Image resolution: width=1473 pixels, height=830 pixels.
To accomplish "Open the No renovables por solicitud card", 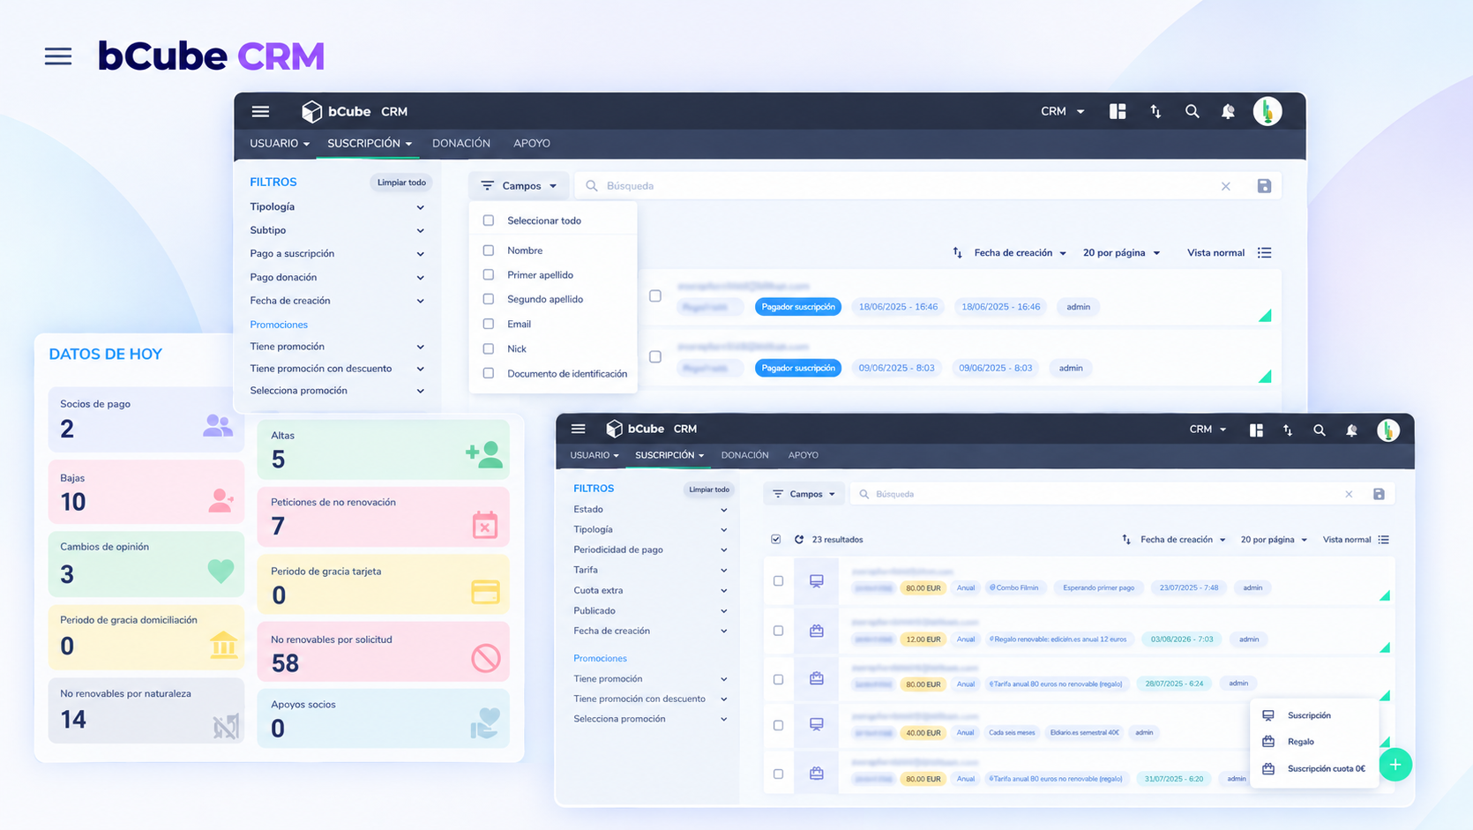I will click(383, 652).
